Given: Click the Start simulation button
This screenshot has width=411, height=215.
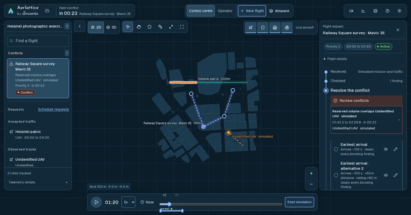Looking at the screenshot, I should coord(300,202).
